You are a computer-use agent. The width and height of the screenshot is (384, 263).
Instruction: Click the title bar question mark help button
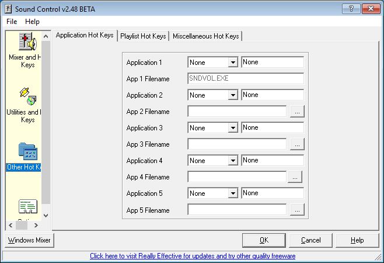[351, 9]
